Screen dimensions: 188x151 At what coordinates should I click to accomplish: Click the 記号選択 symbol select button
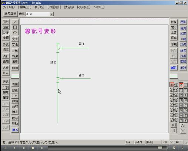tap(10, 14)
